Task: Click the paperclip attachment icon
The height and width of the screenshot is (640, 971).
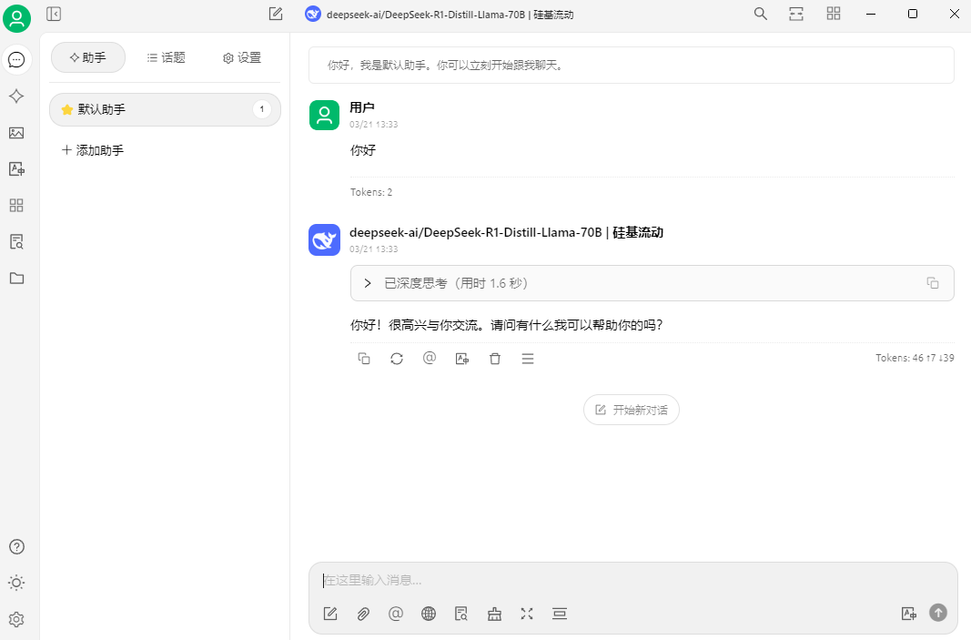Action: click(363, 614)
